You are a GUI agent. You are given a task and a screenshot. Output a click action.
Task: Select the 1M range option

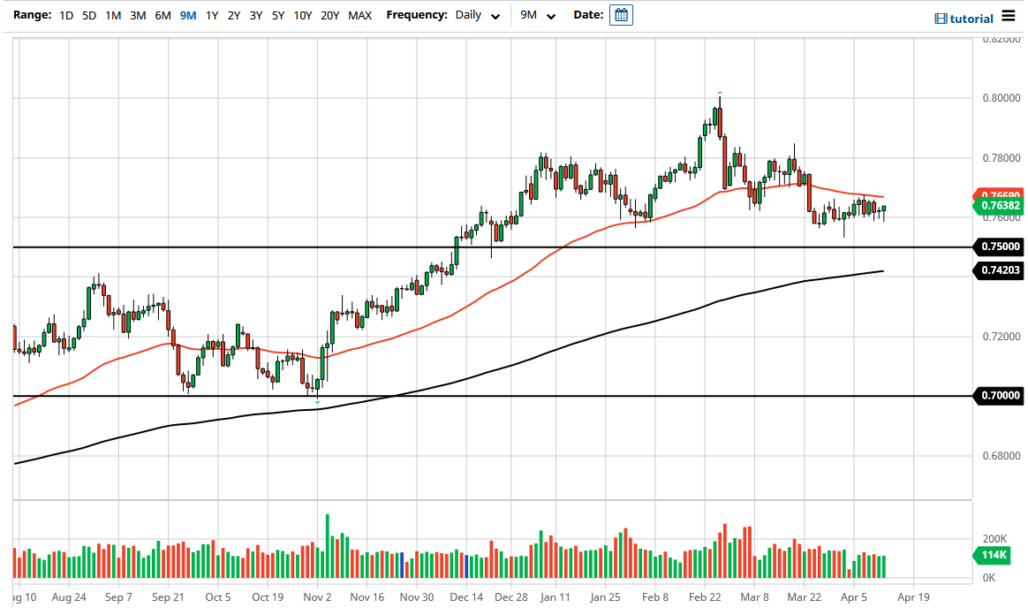point(113,15)
